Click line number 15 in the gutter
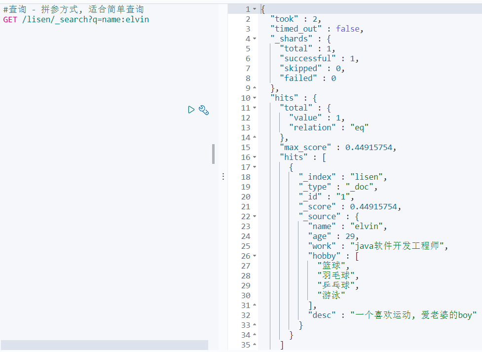 point(246,148)
